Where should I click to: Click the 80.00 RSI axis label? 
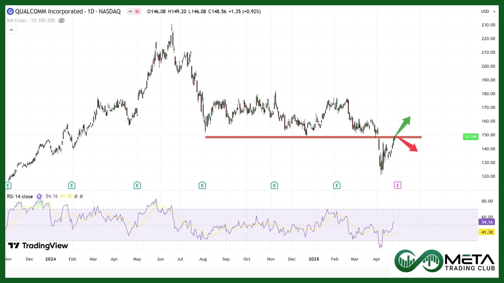(487, 201)
